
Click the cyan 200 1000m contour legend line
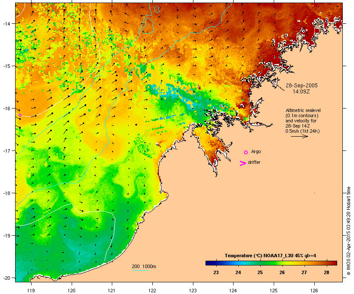coord(140,270)
